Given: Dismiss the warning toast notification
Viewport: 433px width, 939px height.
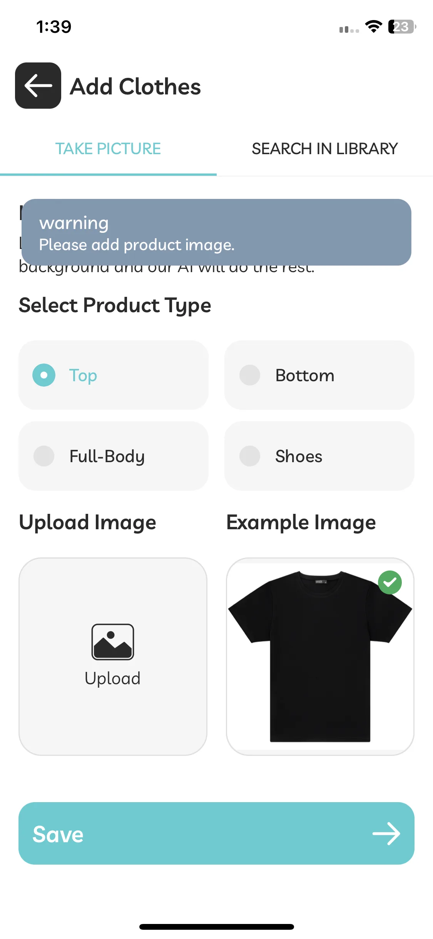Looking at the screenshot, I should [x=216, y=232].
